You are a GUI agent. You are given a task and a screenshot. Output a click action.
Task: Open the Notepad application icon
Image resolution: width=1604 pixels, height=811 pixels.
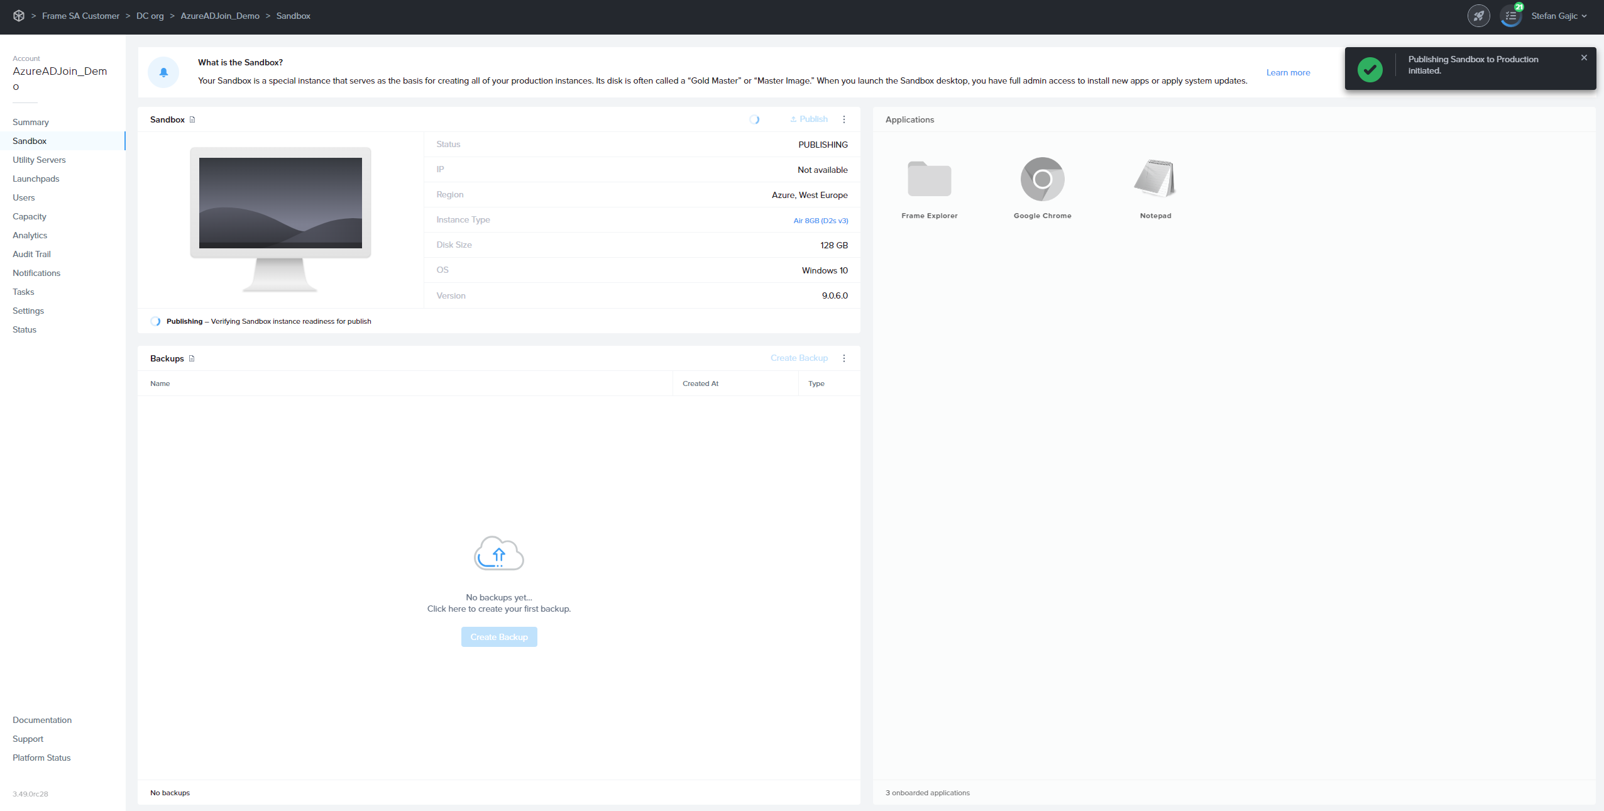click(x=1155, y=179)
